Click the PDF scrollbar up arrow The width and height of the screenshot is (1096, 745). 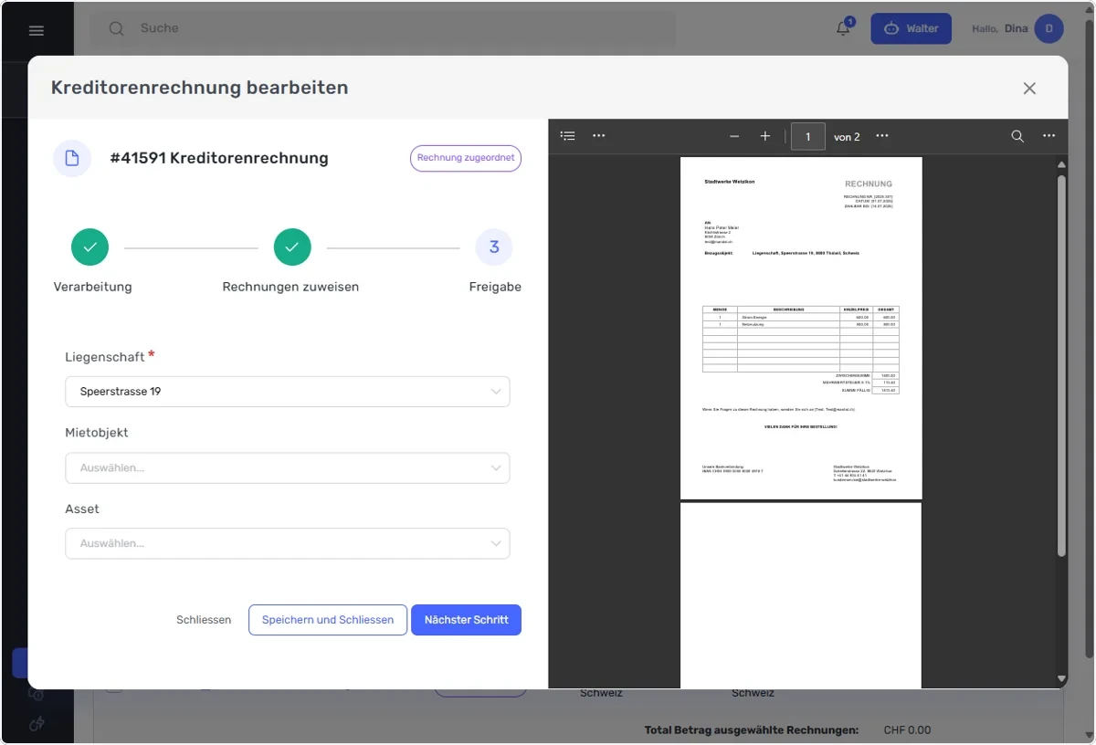click(x=1061, y=165)
